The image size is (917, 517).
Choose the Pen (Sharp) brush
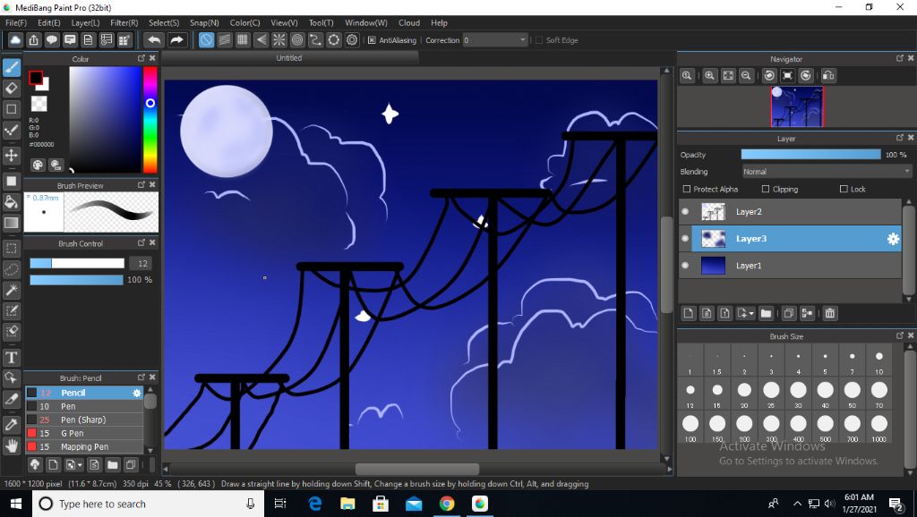(84, 420)
